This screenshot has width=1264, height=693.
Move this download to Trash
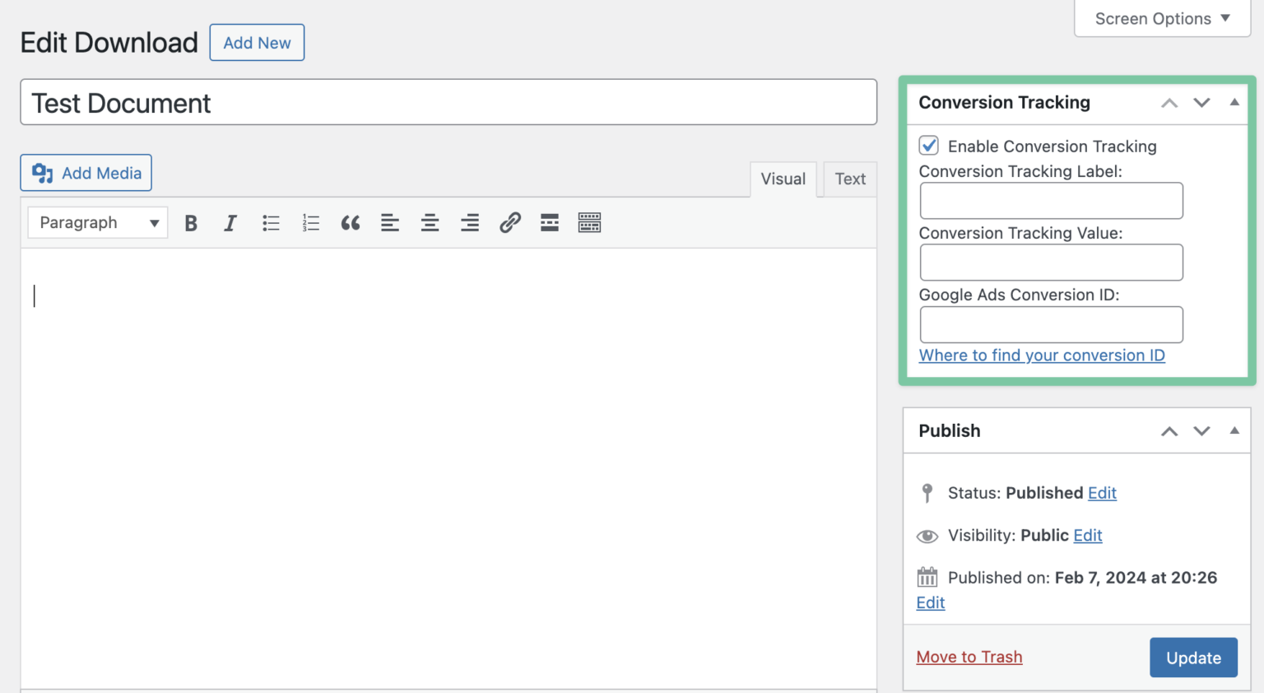click(969, 657)
